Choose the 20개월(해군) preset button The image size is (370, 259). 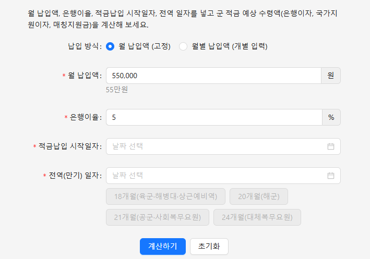pyautogui.click(x=259, y=196)
